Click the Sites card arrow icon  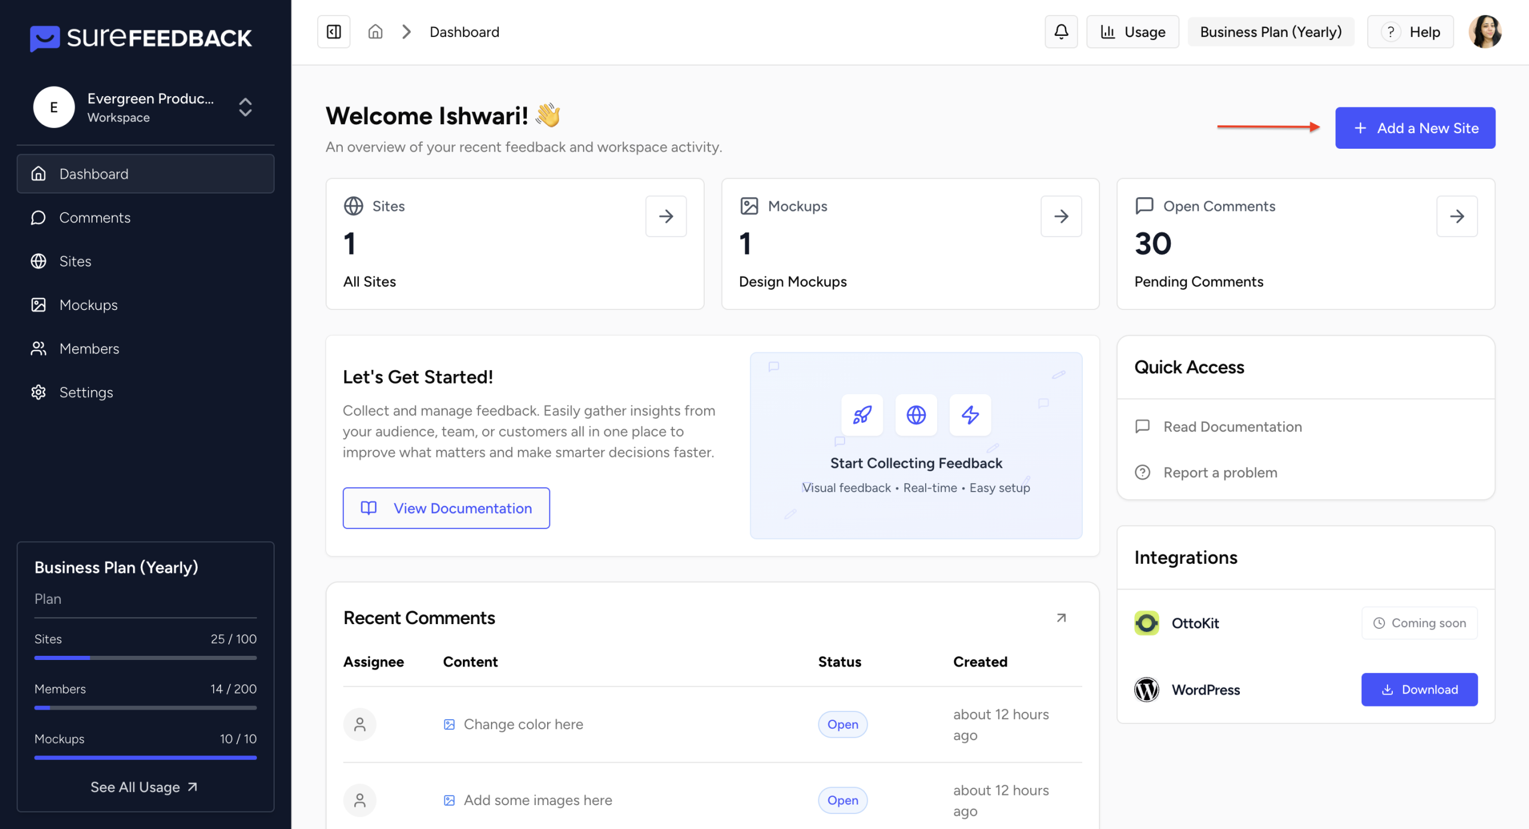(666, 216)
